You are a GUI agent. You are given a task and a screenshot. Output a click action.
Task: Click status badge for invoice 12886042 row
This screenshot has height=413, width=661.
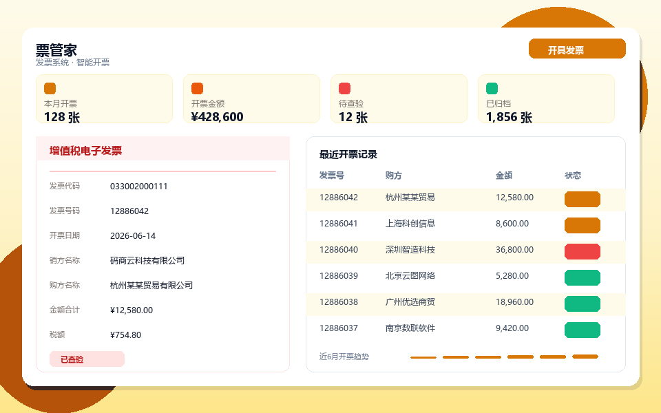(583, 200)
